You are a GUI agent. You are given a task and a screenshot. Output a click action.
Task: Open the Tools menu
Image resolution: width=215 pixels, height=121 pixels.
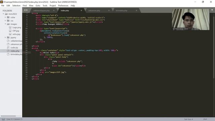tap(45, 6)
